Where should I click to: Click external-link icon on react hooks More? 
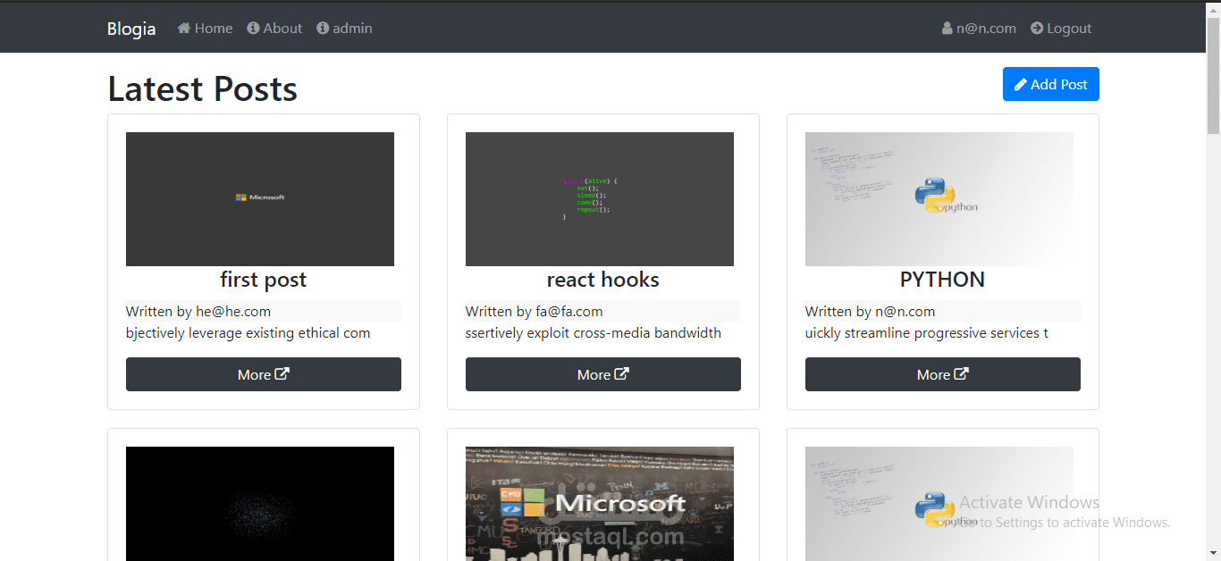621,374
